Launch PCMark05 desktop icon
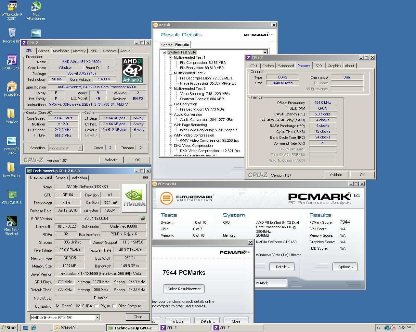This screenshot has height=332, width=416. [12, 89]
